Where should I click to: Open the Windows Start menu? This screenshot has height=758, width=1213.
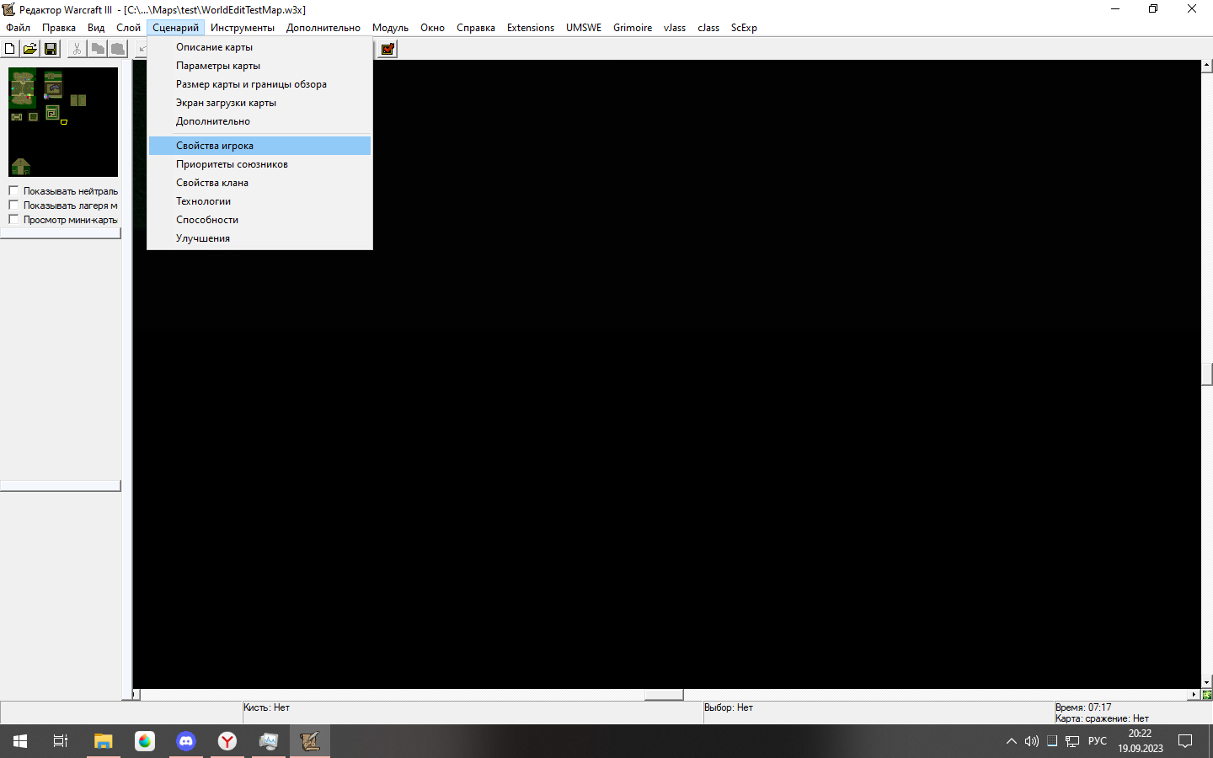(x=20, y=741)
